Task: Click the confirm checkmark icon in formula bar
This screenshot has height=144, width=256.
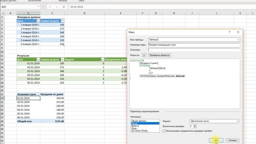Action: [57, 7]
